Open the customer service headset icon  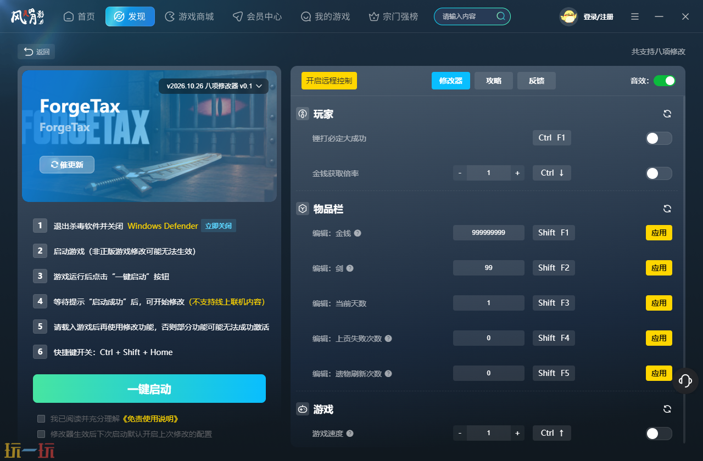(685, 380)
